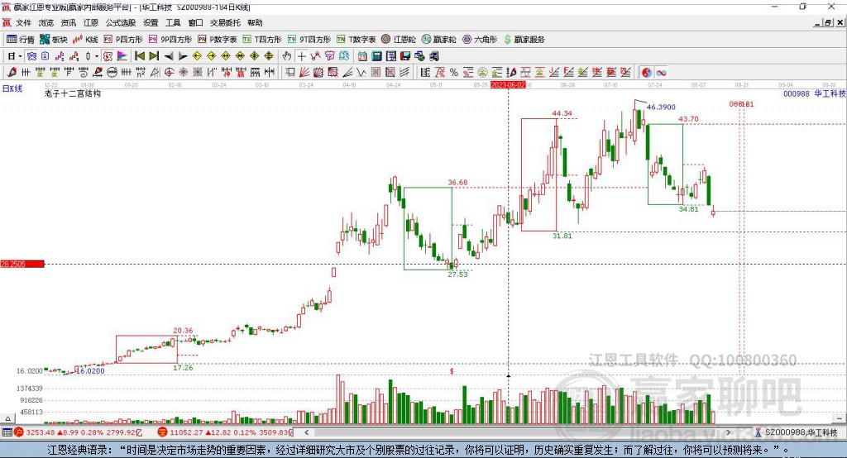Open the 赢家轮 wheel tool
The width and height of the screenshot is (847, 458).
coord(439,40)
